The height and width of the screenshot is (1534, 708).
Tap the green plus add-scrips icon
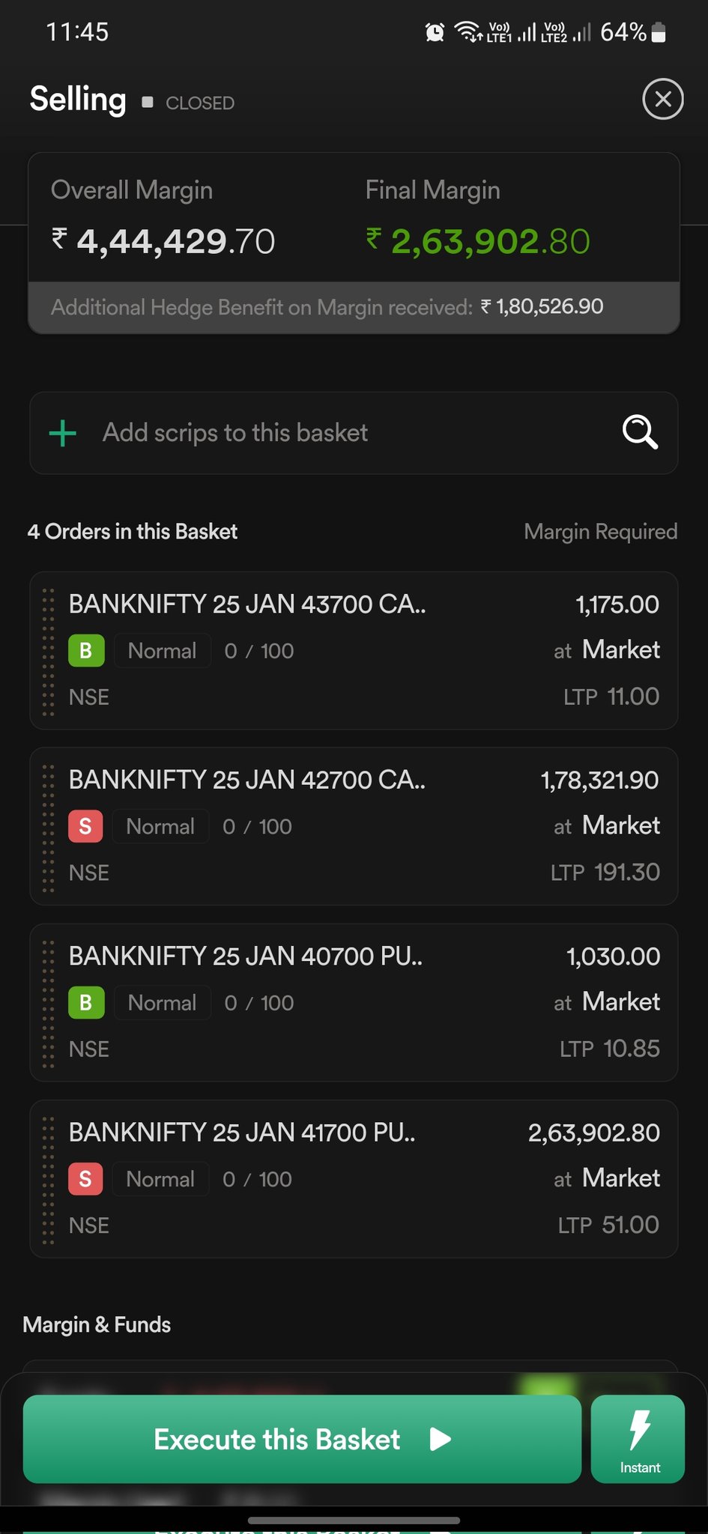tap(63, 433)
